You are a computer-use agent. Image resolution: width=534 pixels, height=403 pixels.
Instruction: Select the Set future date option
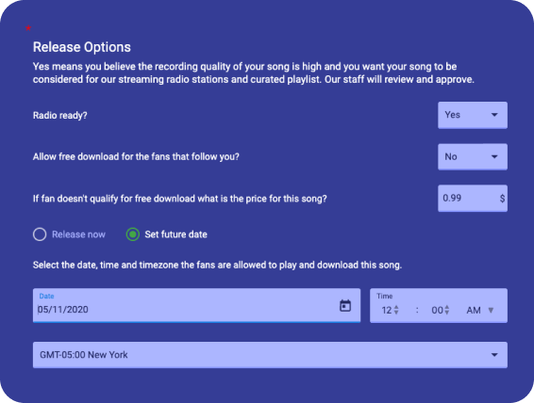coord(133,234)
